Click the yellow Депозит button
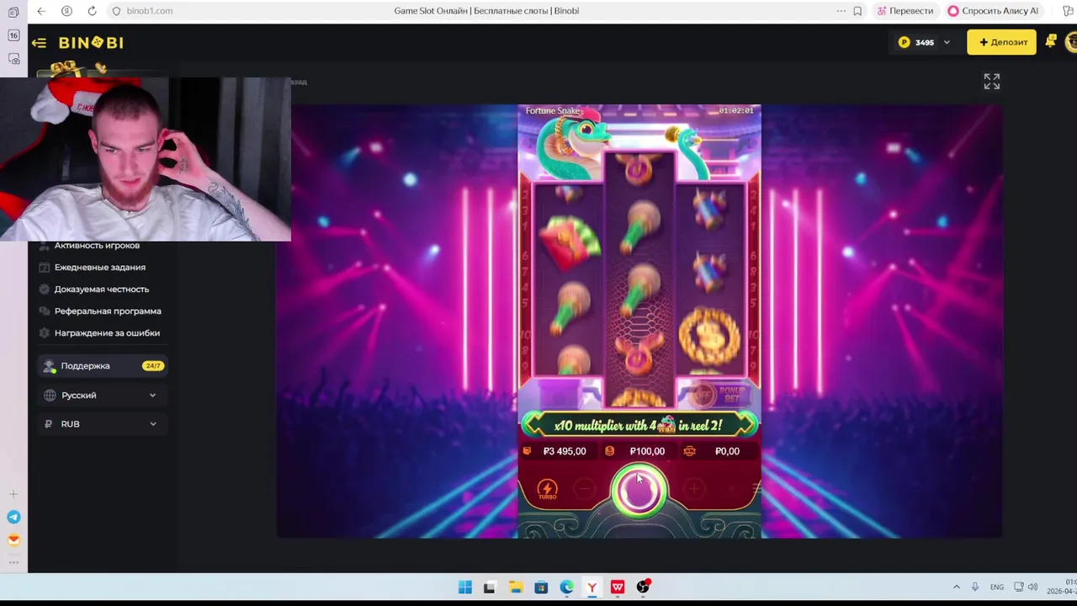This screenshot has width=1077, height=606. (x=1001, y=42)
